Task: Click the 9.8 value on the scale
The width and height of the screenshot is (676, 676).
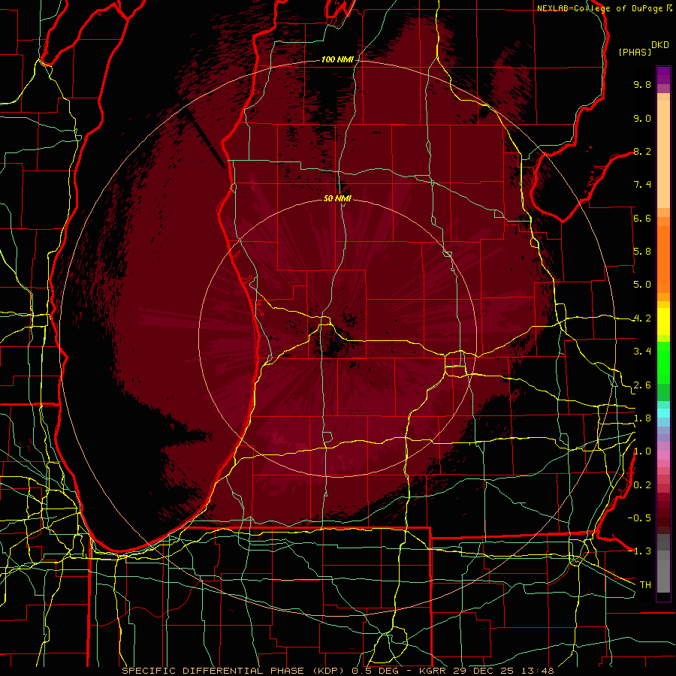Action: (x=642, y=84)
